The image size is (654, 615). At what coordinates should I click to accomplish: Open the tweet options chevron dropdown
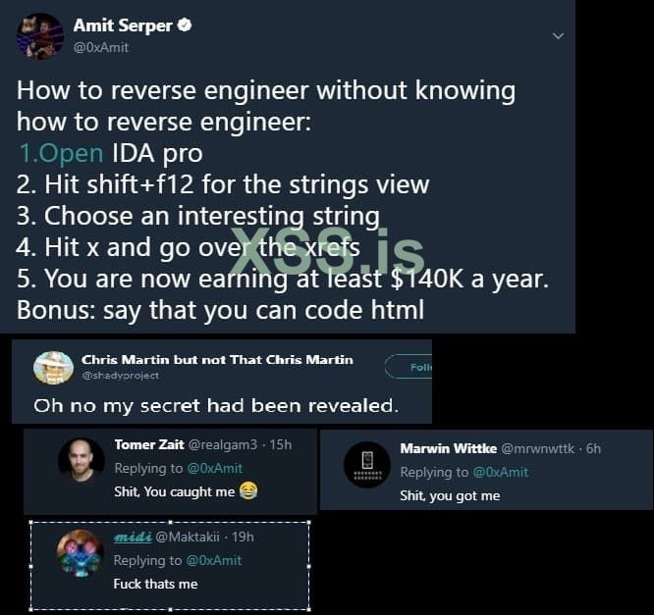pyautogui.click(x=558, y=35)
